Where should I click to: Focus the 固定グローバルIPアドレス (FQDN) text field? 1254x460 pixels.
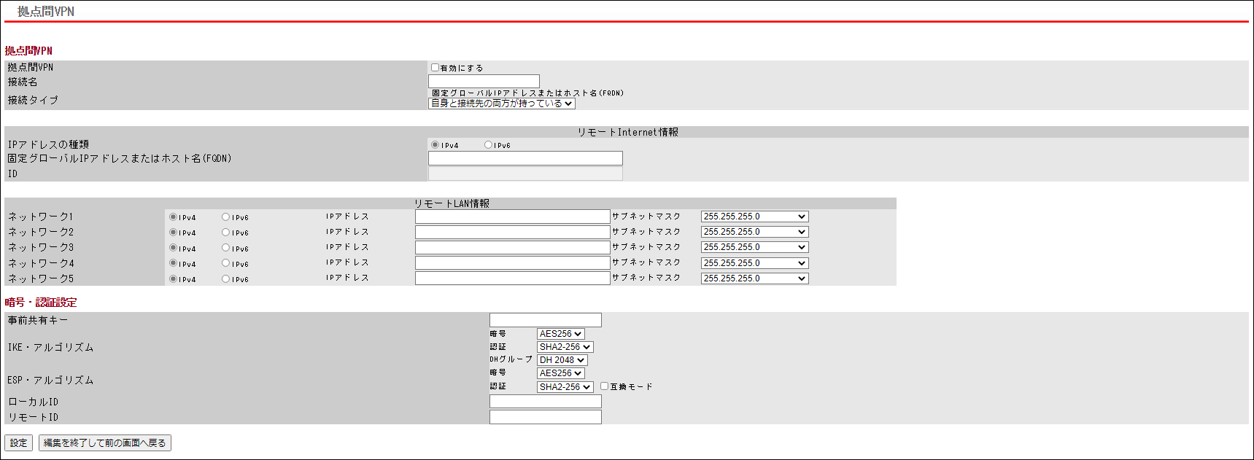[525, 158]
